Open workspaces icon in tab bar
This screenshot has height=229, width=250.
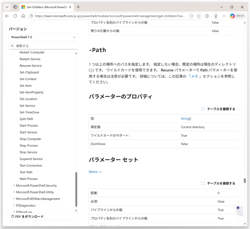click(15, 7)
